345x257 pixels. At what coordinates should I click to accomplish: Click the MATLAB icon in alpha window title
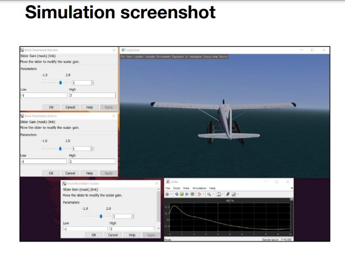[x=168, y=182]
